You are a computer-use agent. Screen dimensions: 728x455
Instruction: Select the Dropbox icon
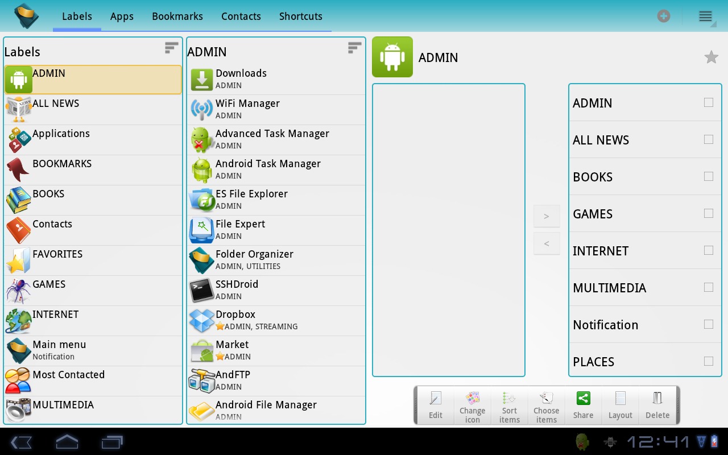[201, 321]
